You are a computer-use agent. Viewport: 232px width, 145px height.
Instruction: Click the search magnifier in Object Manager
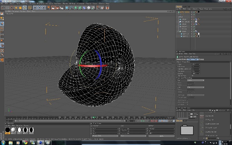coord(224,9)
